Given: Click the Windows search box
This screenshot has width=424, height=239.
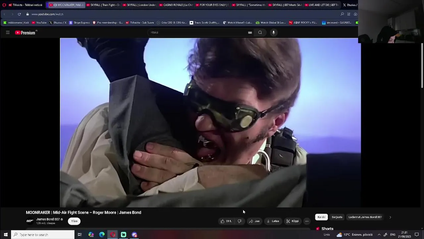Looking at the screenshot, I should [x=43, y=235].
